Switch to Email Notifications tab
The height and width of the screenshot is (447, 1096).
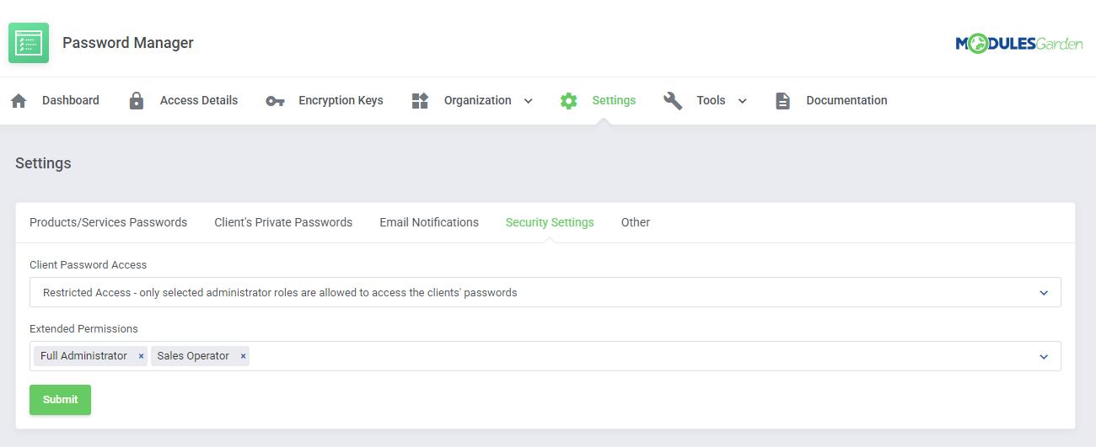click(x=429, y=222)
